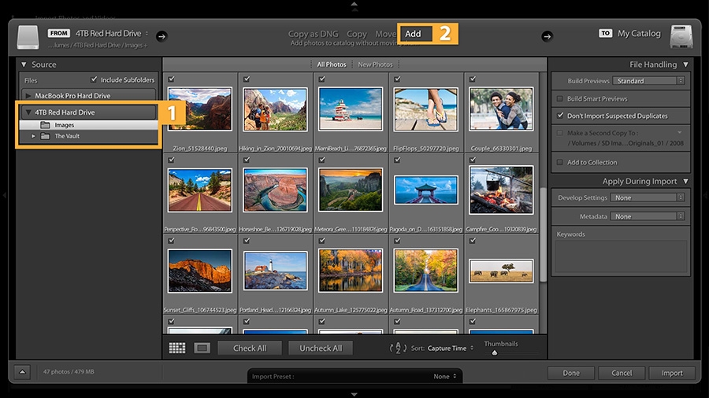Select the Horseshoe Bend photo thumbnail
Viewport: 709px width, 398px height.
(275, 190)
